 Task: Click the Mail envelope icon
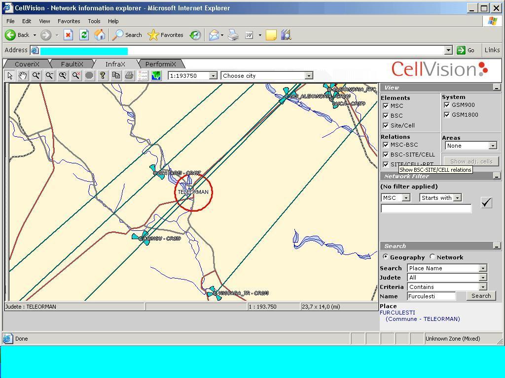click(214, 35)
